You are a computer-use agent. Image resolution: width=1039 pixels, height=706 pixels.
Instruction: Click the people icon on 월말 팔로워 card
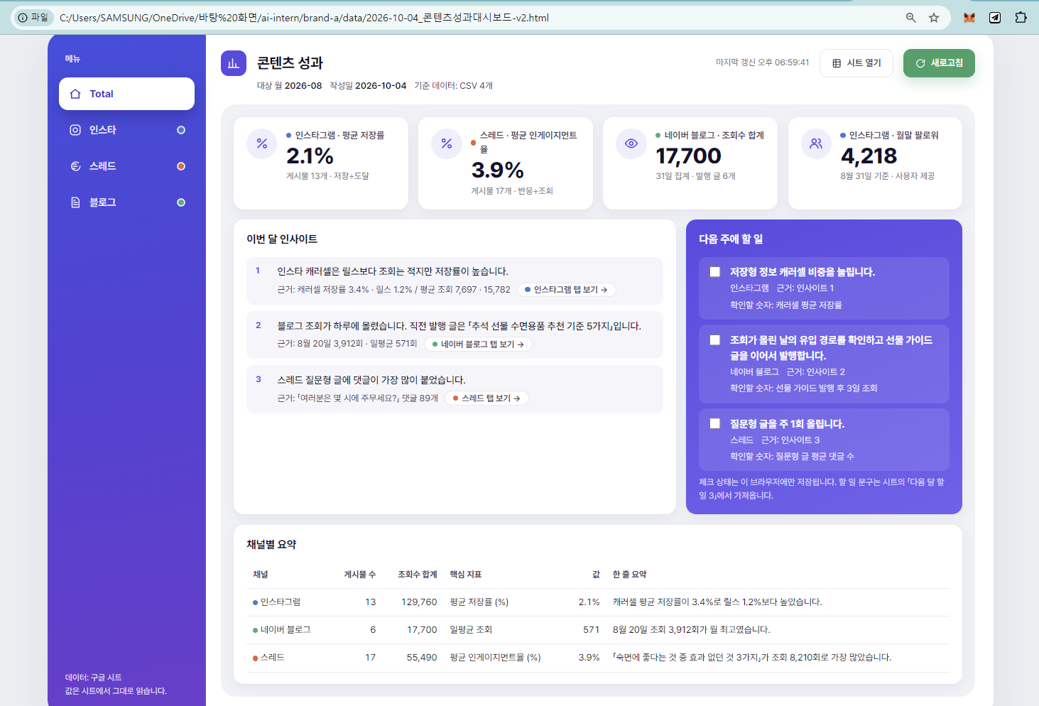(x=816, y=143)
